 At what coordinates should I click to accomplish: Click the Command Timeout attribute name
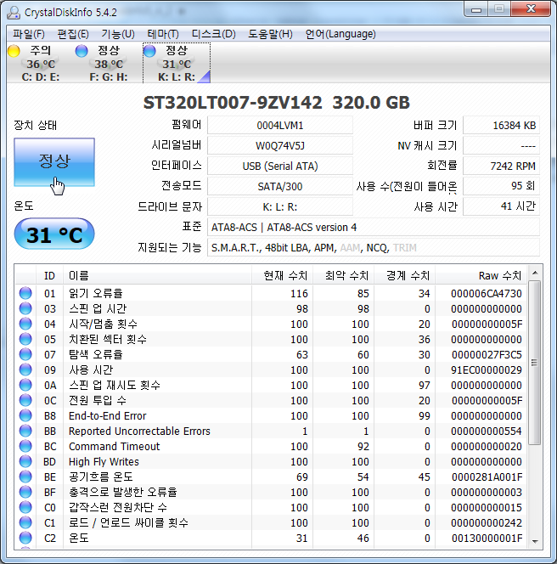(115, 447)
